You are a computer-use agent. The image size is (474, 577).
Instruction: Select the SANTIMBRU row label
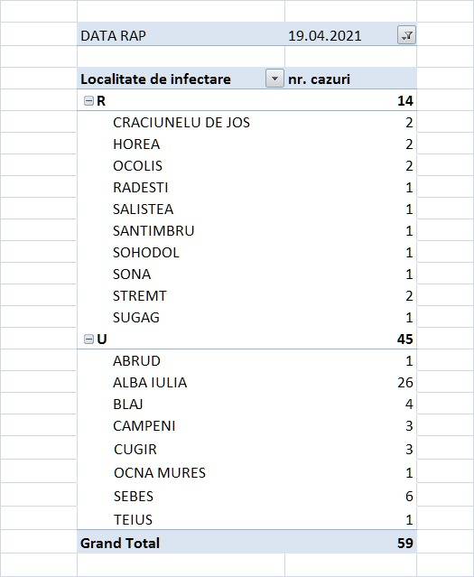[x=153, y=231]
